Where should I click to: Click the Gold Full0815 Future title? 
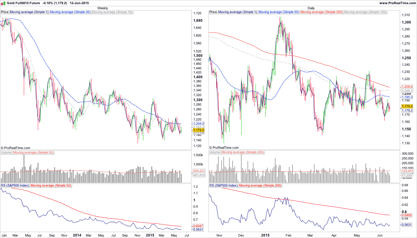(x=22, y=3)
